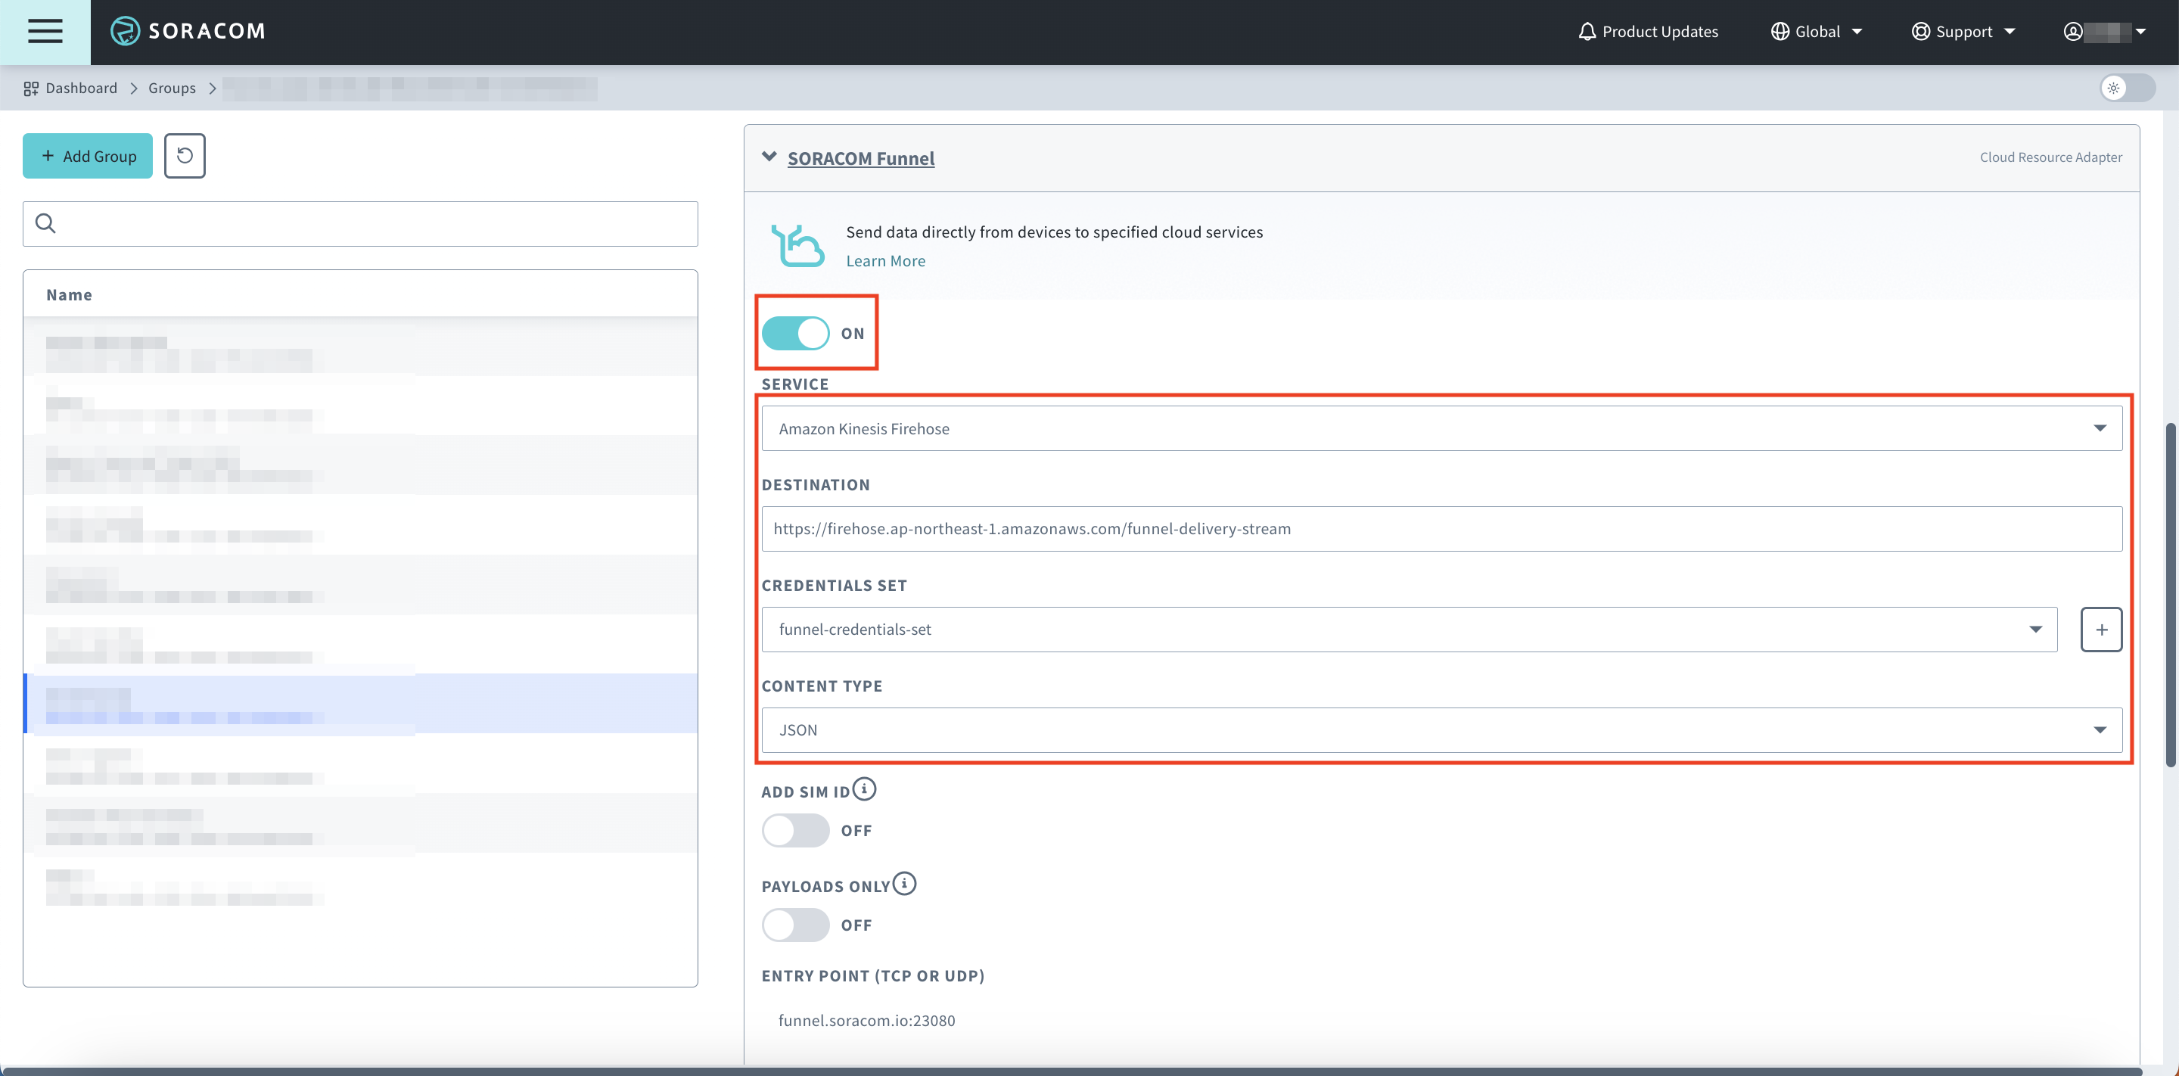Viewport: 2179px width, 1076px height.
Task: Open the Credentials Set dropdown
Action: click(1408, 630)
